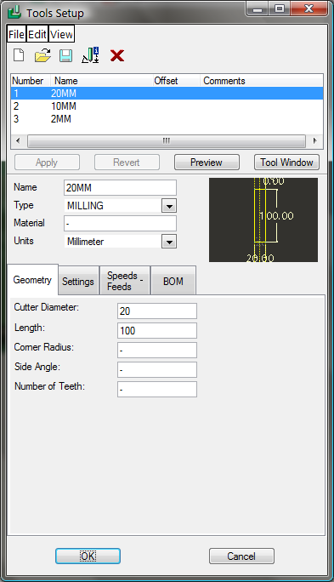Open the BOM tab
This screenshot has height=582, width=334.
173,282
